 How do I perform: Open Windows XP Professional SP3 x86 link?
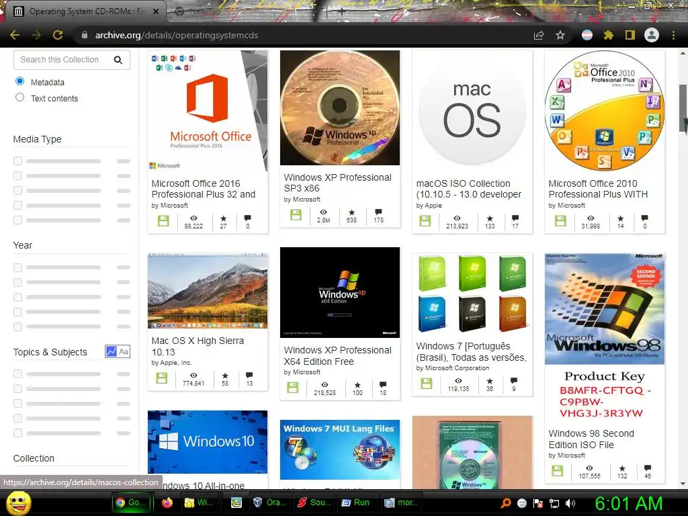[x=337, y=183]
